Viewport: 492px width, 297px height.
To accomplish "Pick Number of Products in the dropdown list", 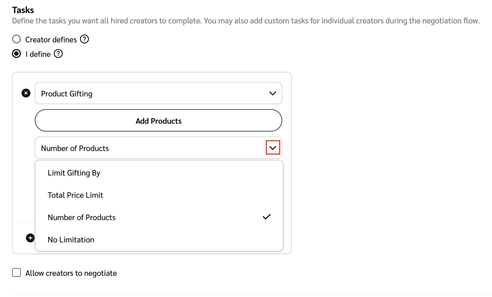I will (81, 218).
